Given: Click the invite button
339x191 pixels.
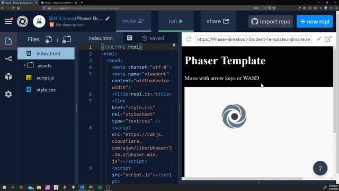Looking at the screenshot, I should coord(133,21).
